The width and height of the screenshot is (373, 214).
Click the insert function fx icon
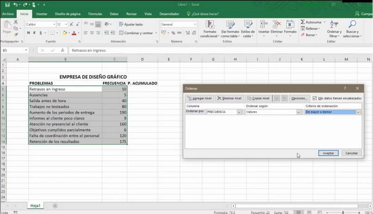tap(62, 50)
